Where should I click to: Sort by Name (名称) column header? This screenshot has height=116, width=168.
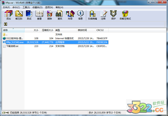click(13, 30)
